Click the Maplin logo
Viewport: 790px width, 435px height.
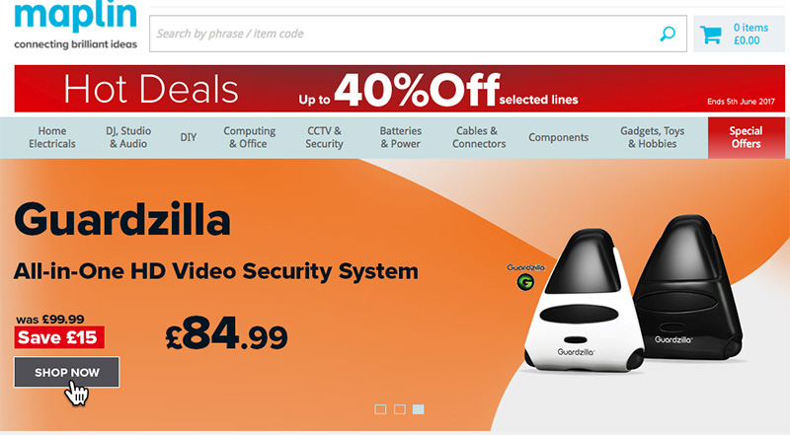tap(76, 26)
